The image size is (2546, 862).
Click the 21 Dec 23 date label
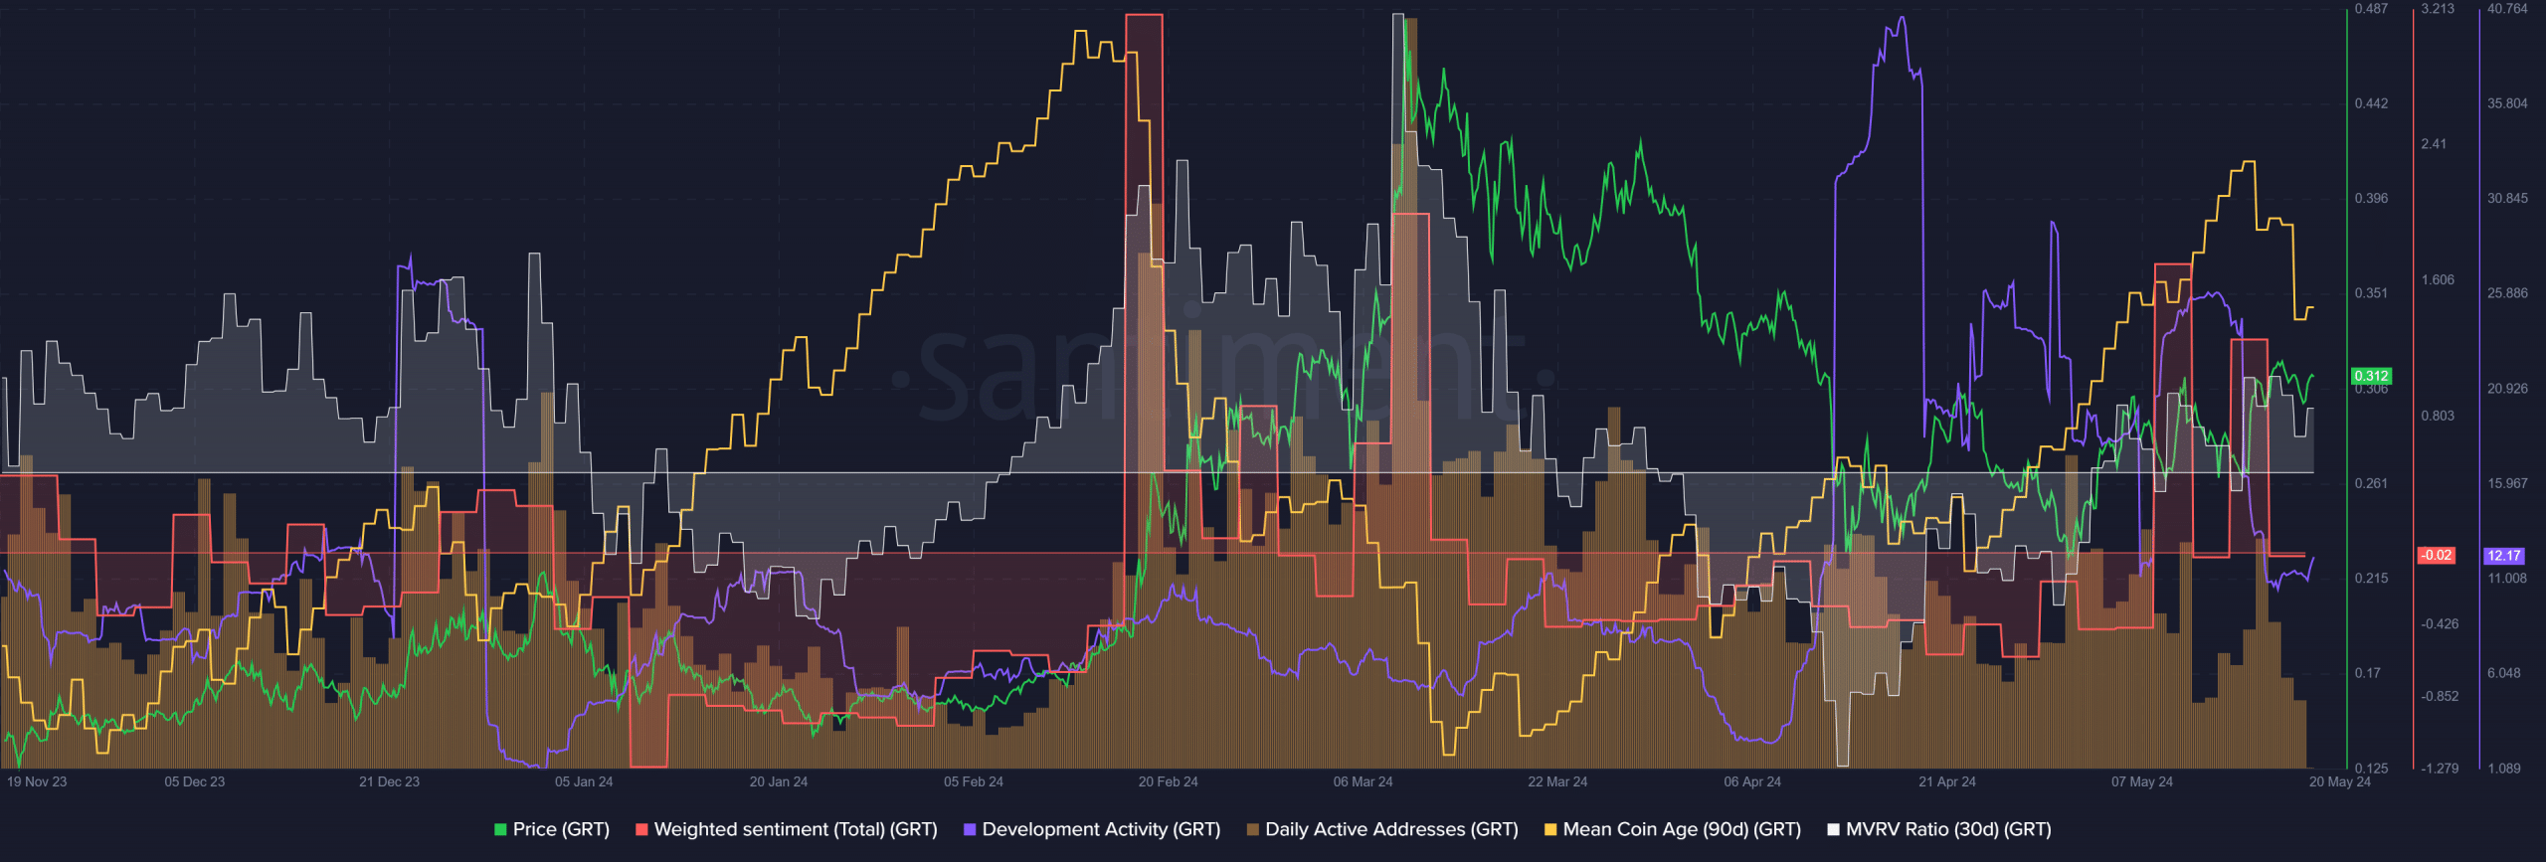click(389, 781)
